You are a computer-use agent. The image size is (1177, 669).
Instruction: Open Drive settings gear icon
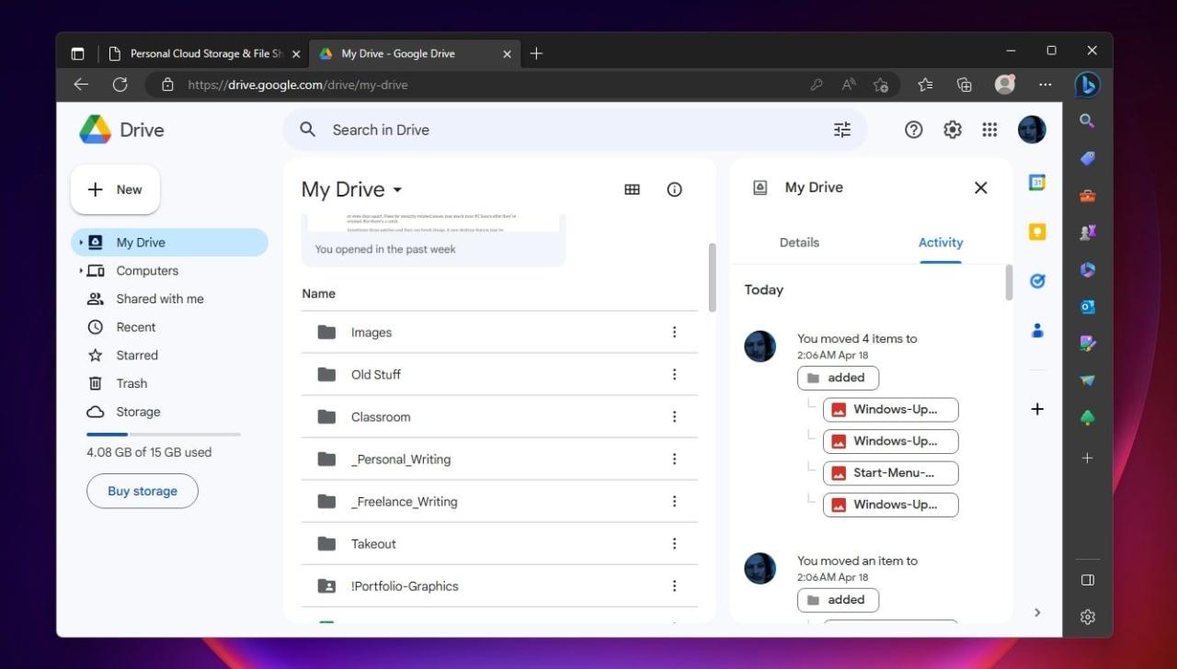click(953, 130)
